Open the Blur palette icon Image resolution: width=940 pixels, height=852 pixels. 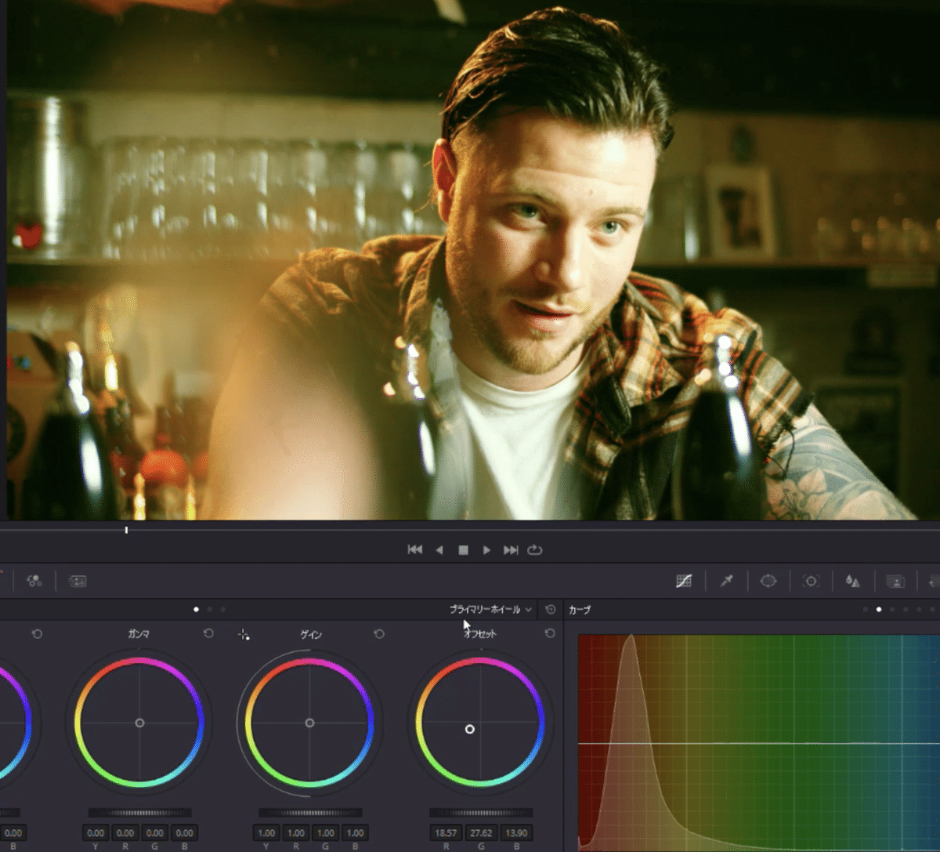852,581
